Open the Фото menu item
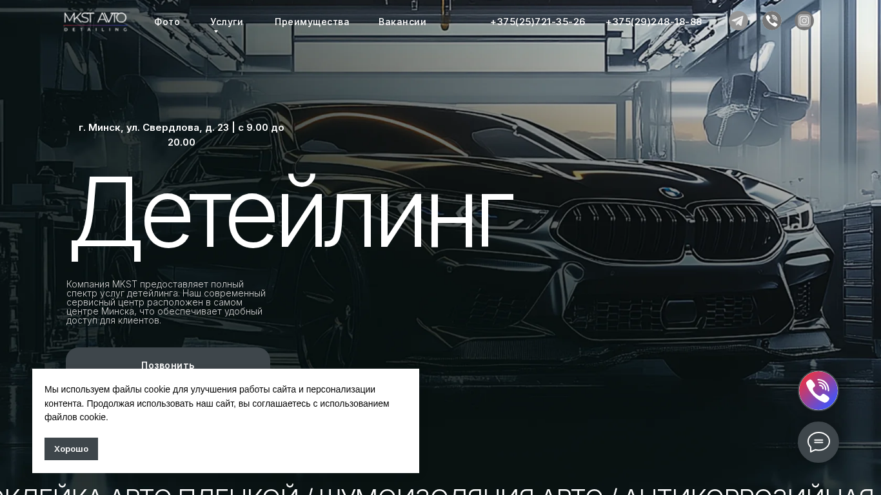Screen dimensions: 881x495 [167, 22]
